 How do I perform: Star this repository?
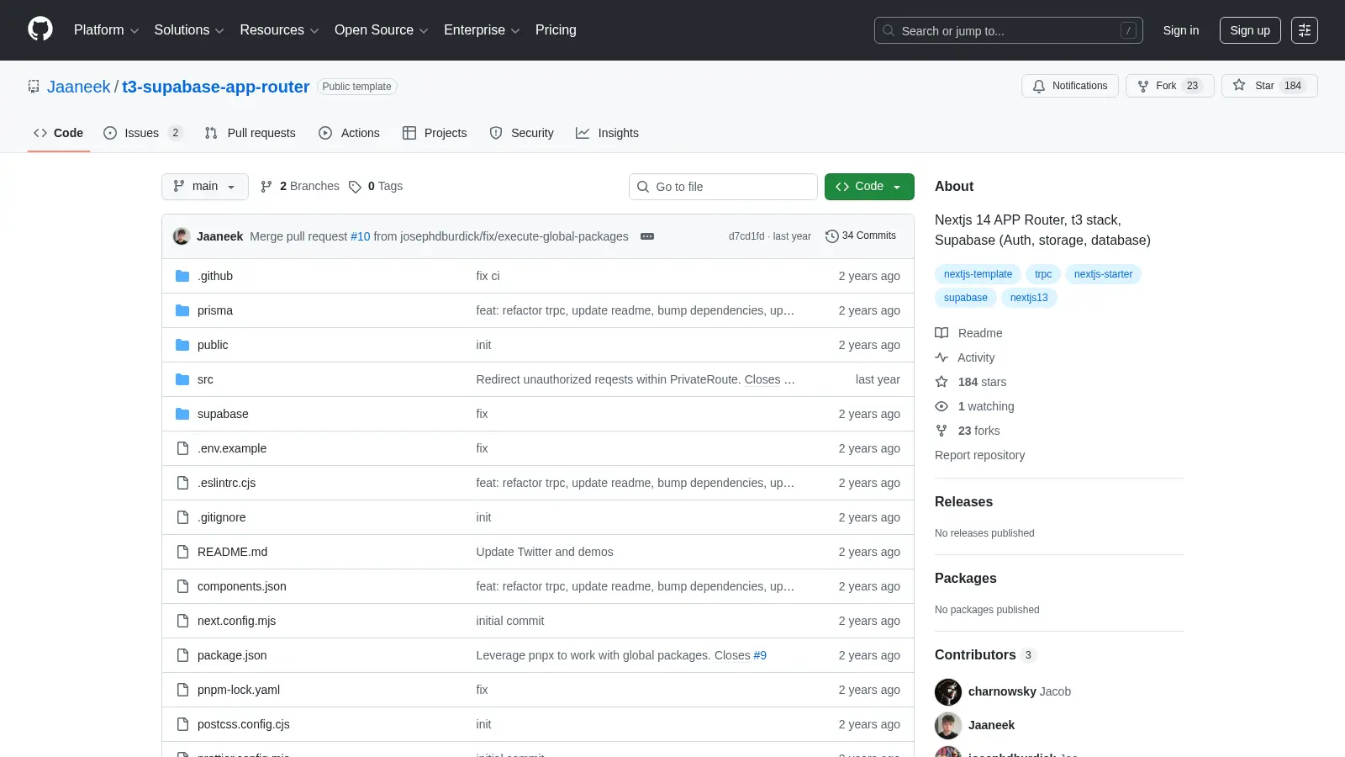[x=1269, y=86]
